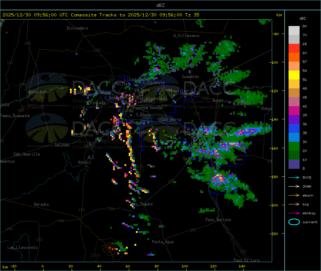Screen dimensions: 321x271
Task: Click the -140 km y-axis tick label
Action: click(274, 119)
